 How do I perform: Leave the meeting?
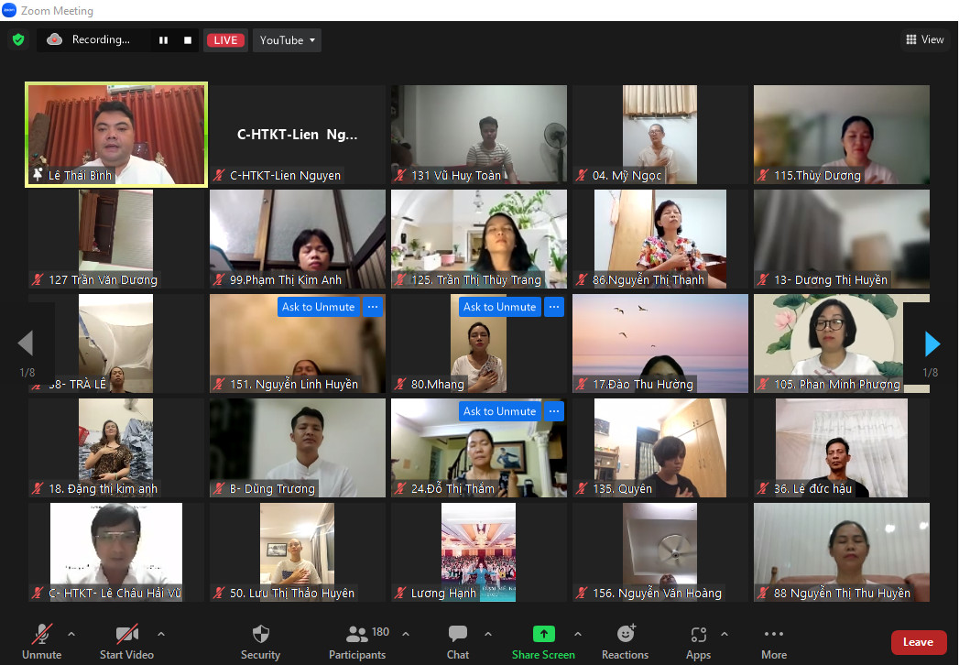coord(919,642)
